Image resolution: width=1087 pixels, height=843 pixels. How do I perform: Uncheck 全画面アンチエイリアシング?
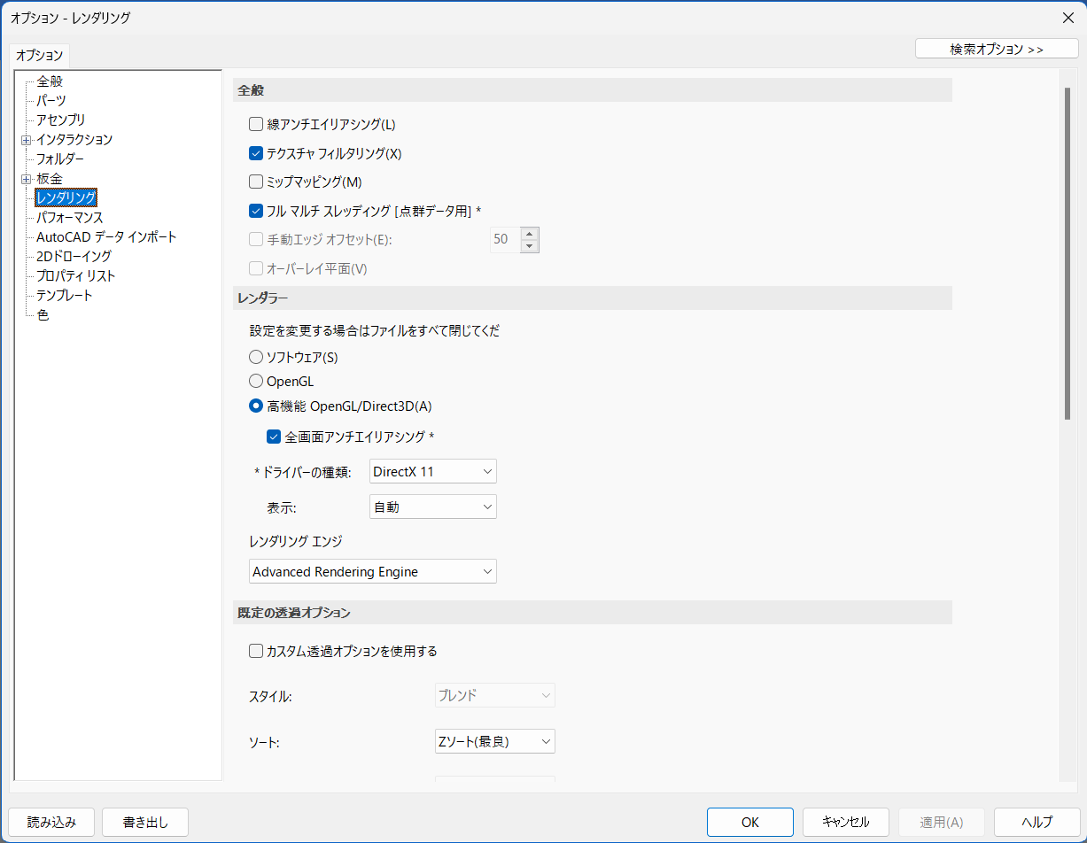tap(274, 436)
